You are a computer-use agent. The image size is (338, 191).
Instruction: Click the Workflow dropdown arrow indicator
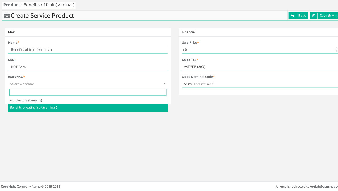pos(165,84)
